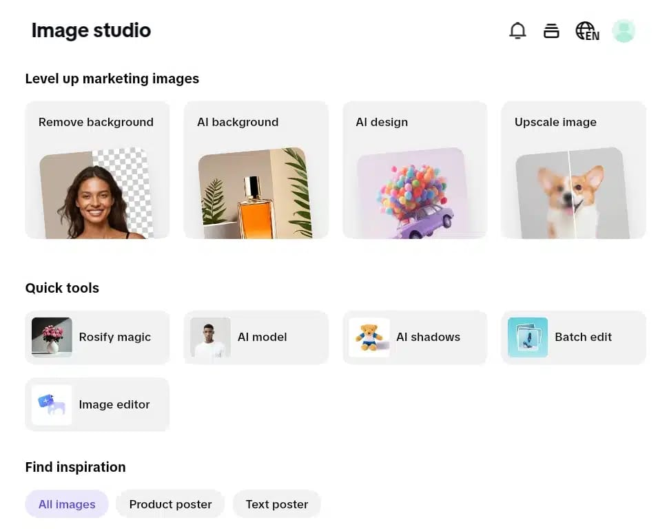Click the smiling woman preview image

point(96,194)
